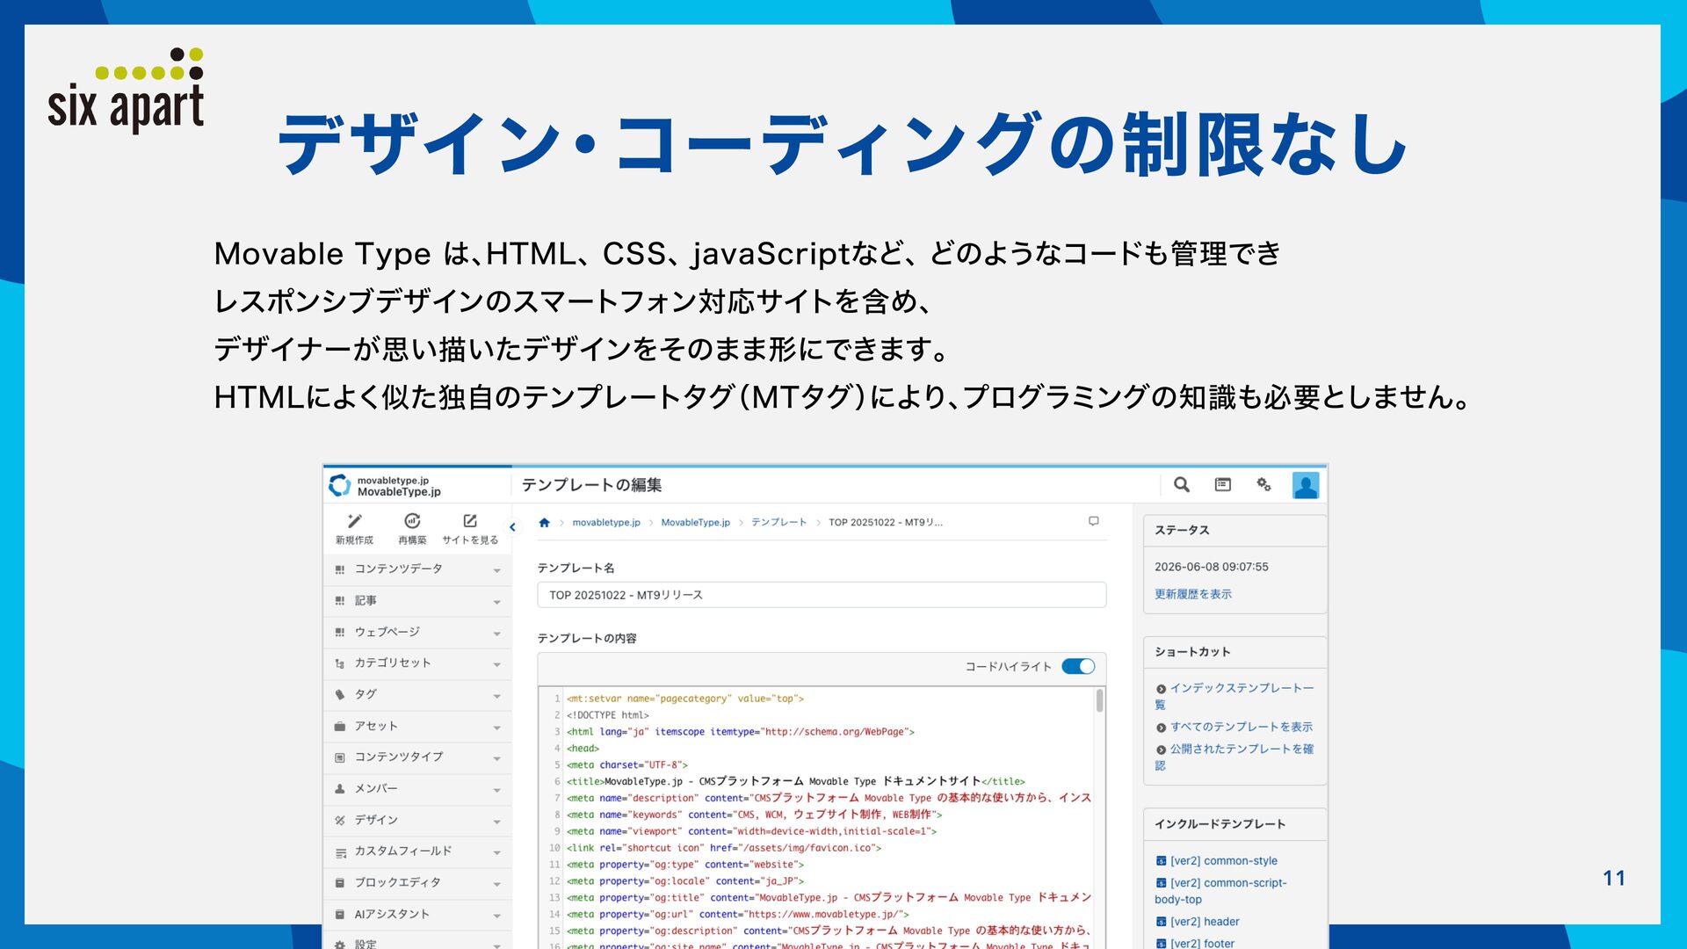Open [ver2] common-script-body-top include link
1687x949 pixels.
click(1220, 891)
